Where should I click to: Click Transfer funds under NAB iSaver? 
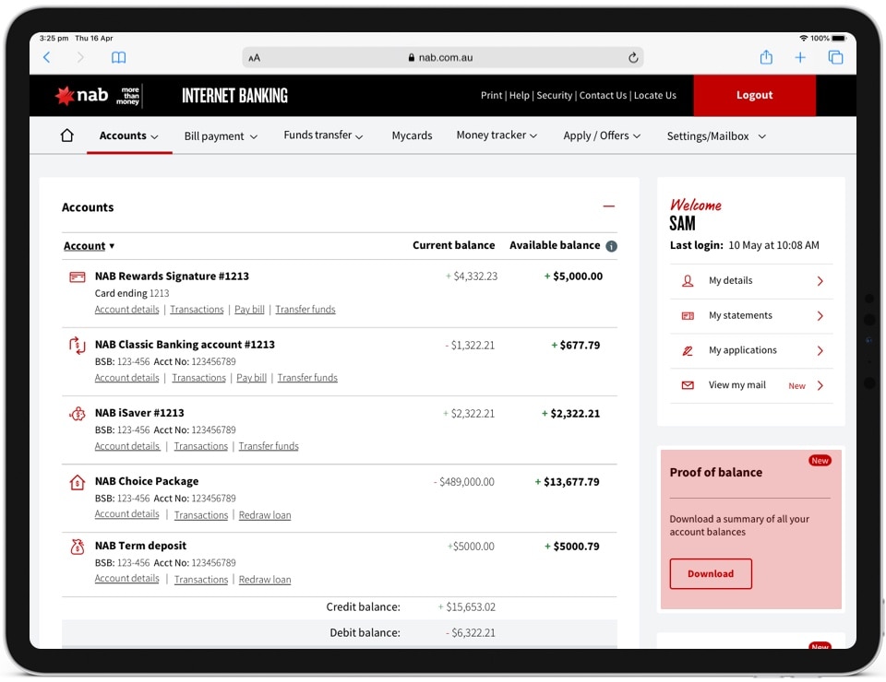point(269,446)
